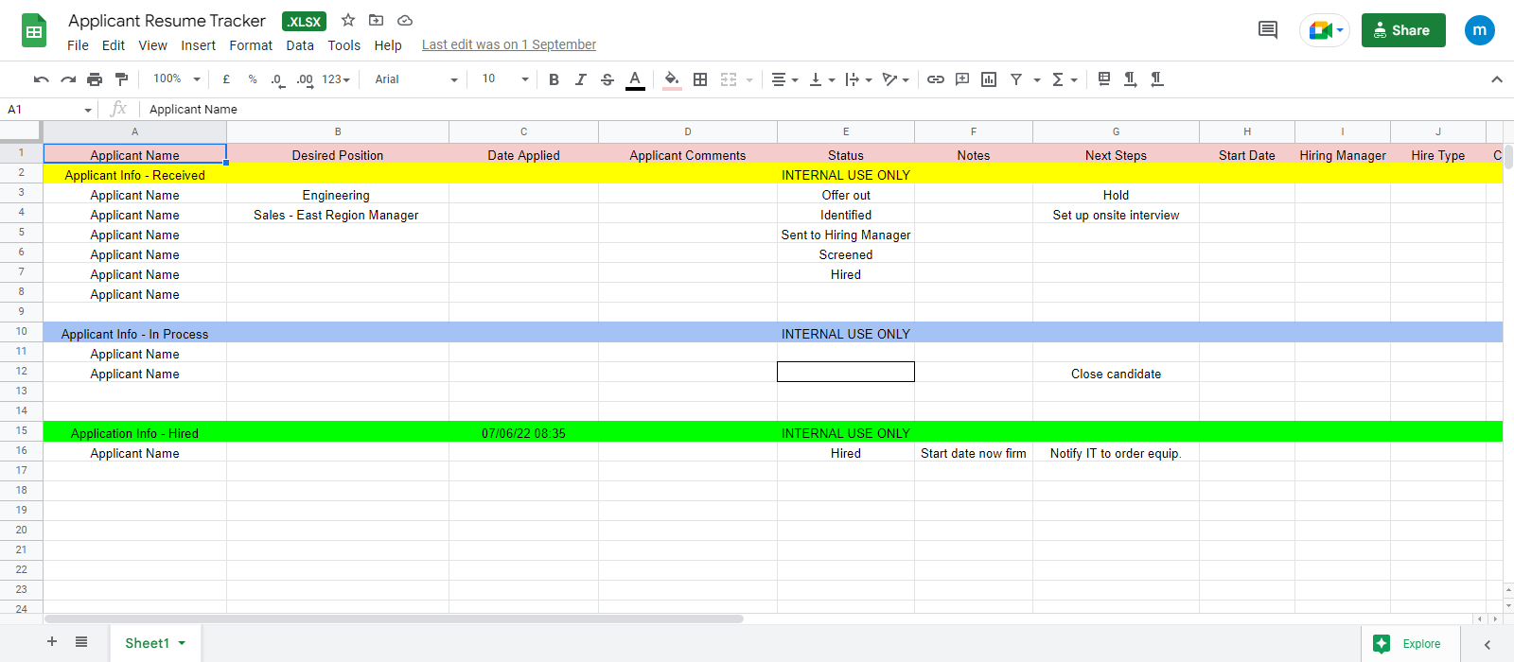The image size is (1514, 662).
Task: Toggle italic formatting
Action: (580, 79)
